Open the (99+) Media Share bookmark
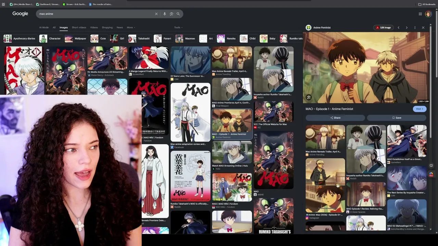 [x=22, y=4]
